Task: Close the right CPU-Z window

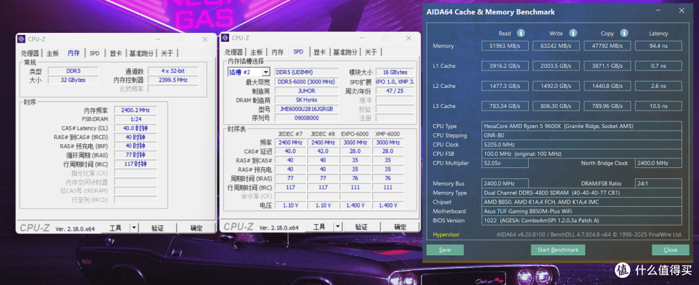Action: (x=408, y=38)
